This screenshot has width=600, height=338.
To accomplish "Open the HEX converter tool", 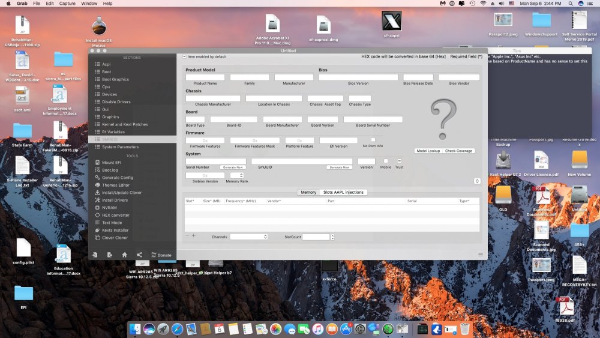I will click(116, 215).
